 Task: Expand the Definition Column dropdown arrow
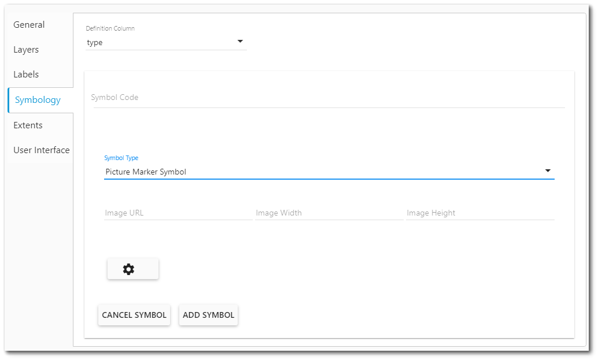click(241, 42)
